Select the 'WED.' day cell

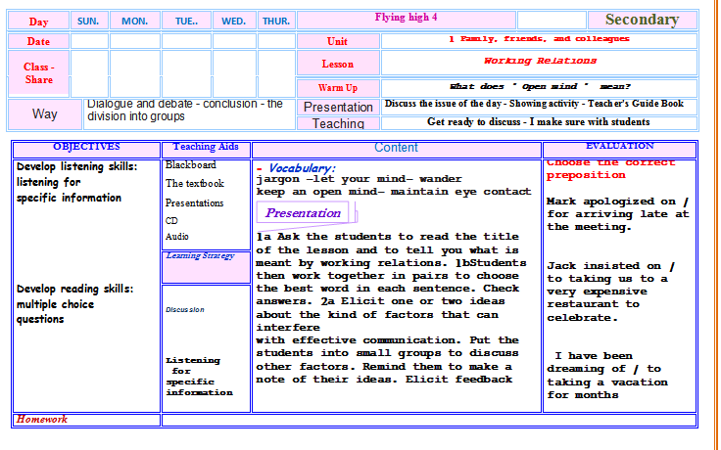[234, 22]
